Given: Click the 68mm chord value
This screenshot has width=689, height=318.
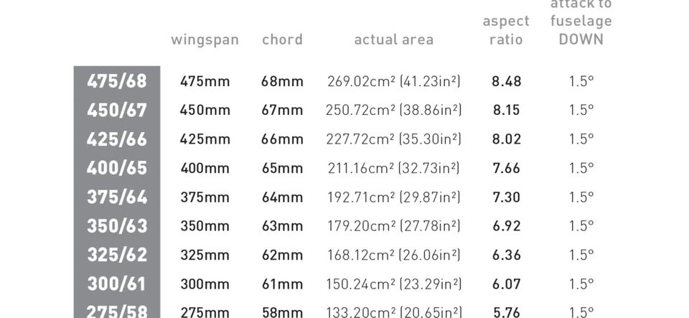Looking at the screenshot, I should coord(282,81).
